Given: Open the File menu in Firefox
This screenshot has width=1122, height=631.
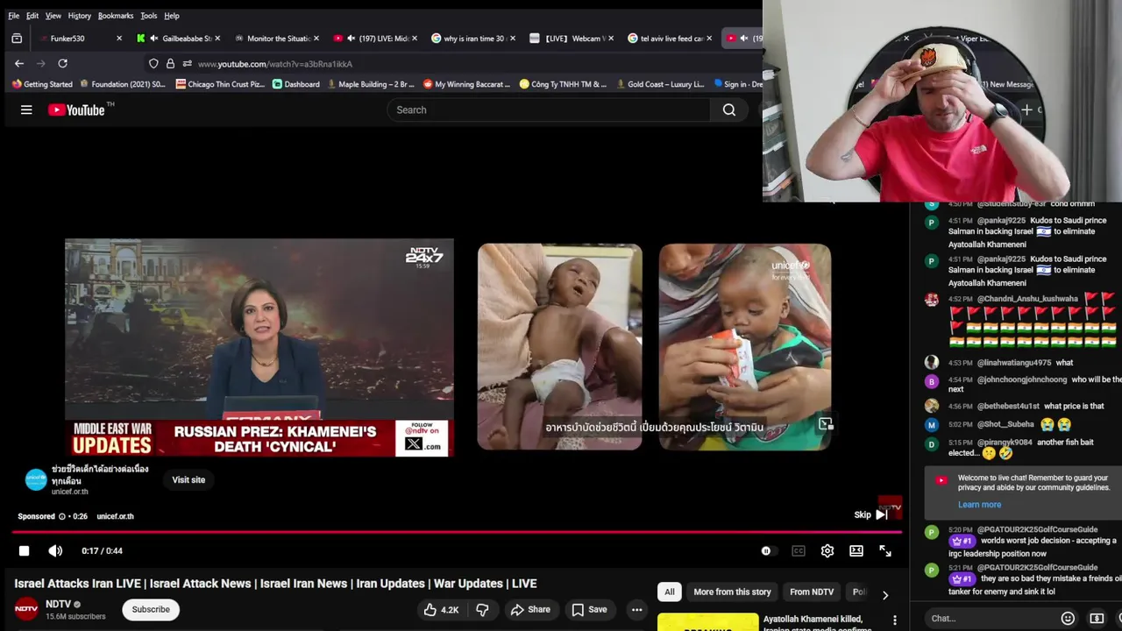Looking at the screenshot, I should coord(13,16).
